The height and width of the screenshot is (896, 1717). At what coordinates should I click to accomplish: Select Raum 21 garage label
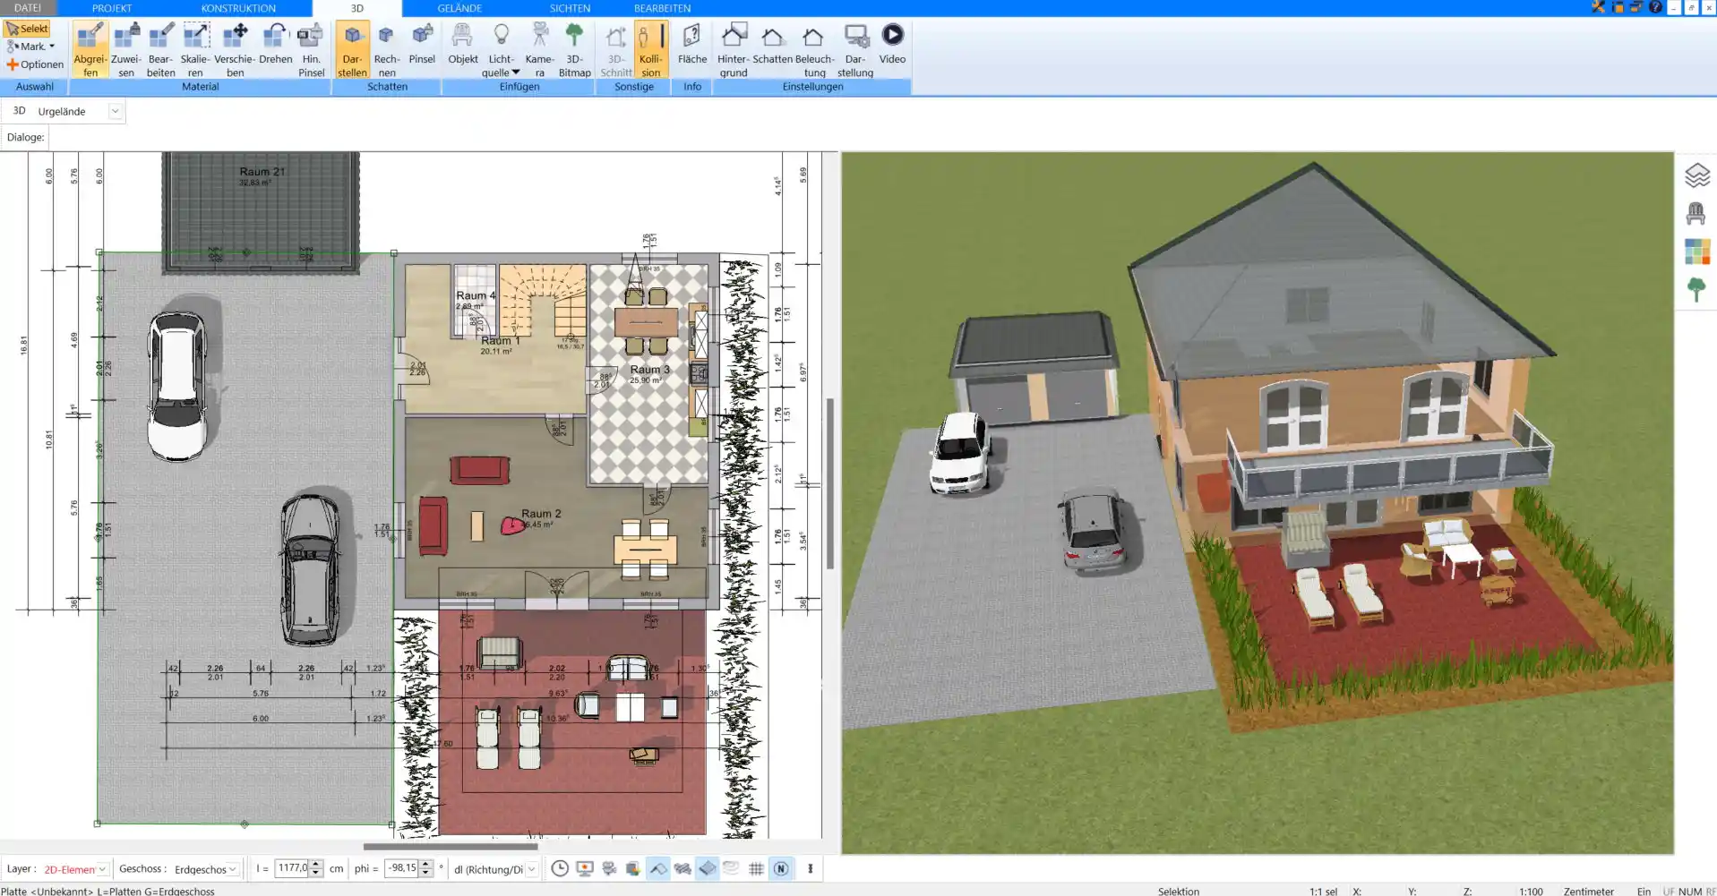pos(262,172)
